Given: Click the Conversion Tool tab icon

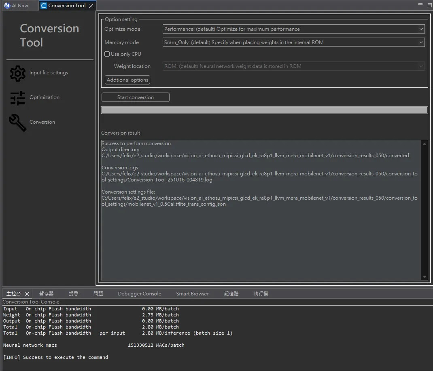Looking at the screenshot, I should tap(44, 6).
